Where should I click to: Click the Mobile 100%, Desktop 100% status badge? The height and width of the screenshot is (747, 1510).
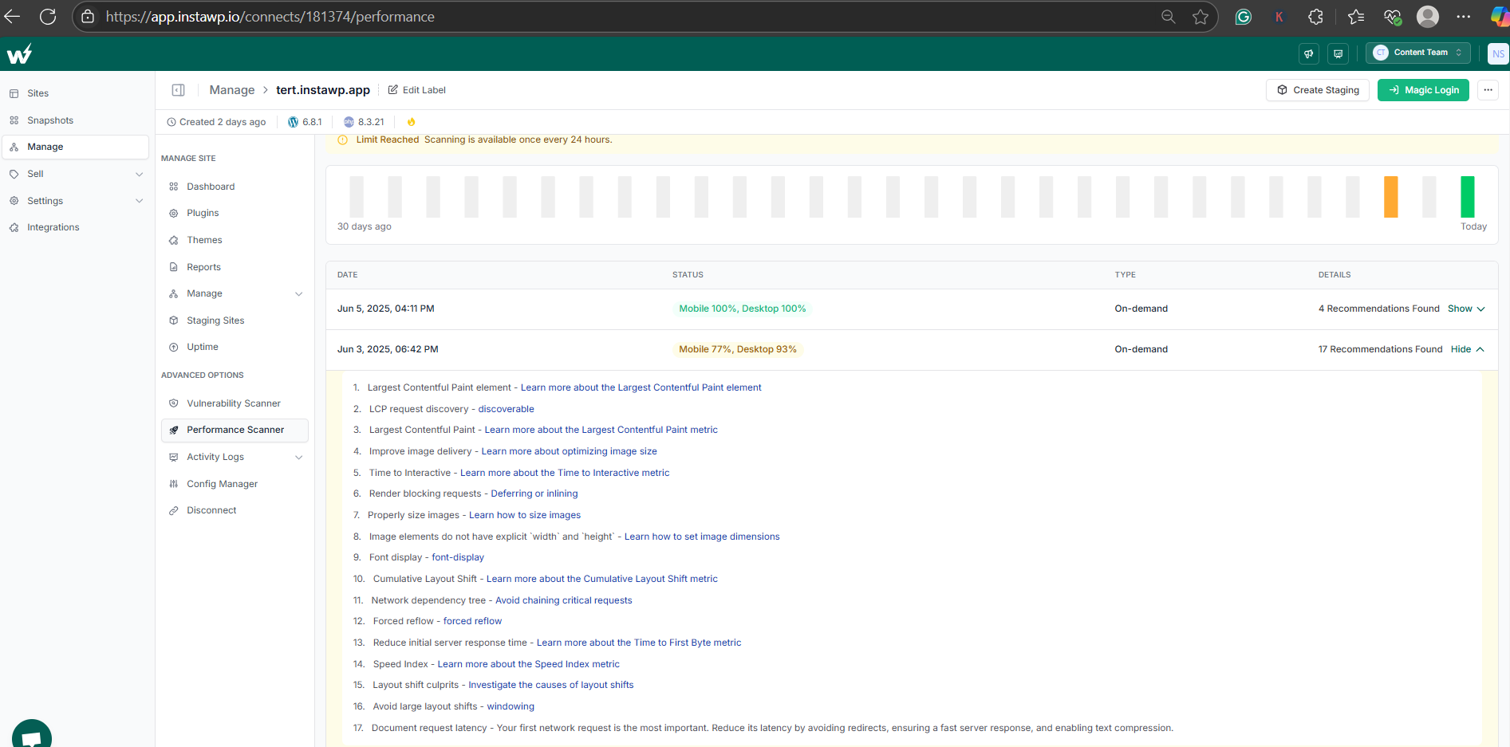click(x=743, y=309)
